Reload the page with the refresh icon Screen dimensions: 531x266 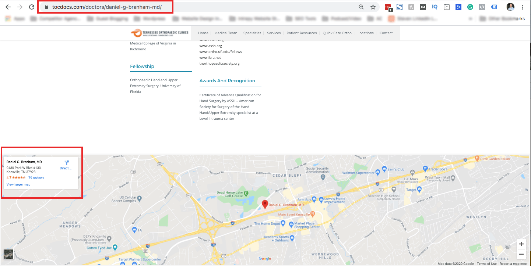click(32, 7)
